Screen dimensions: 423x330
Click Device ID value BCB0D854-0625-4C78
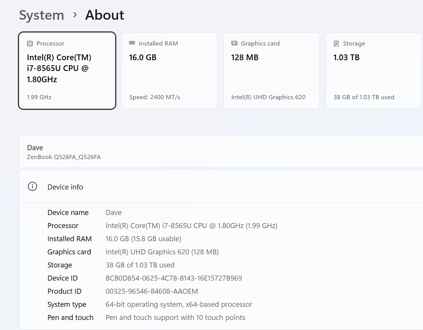coord(174,278)
